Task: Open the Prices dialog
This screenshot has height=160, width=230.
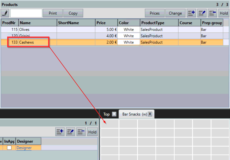Action: click(x=155, y=13)
